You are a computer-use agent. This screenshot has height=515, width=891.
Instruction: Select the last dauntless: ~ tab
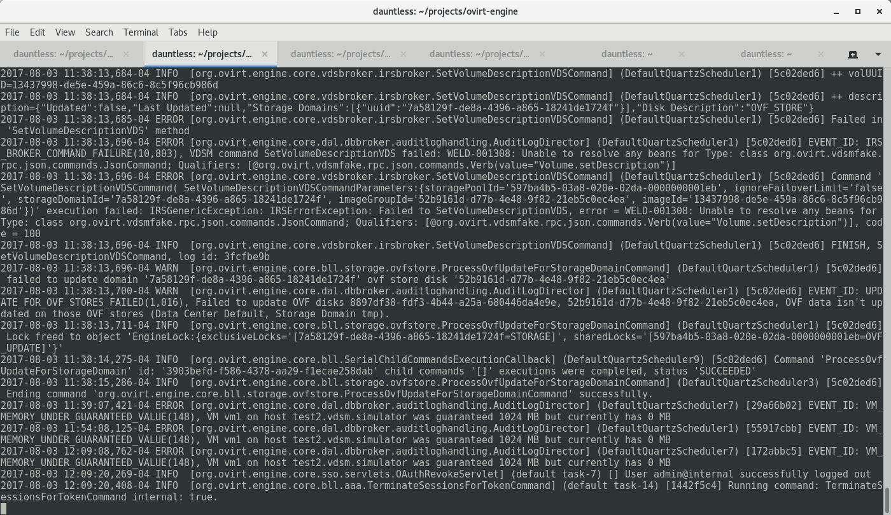pyautogui.click(x=766, y=54)
